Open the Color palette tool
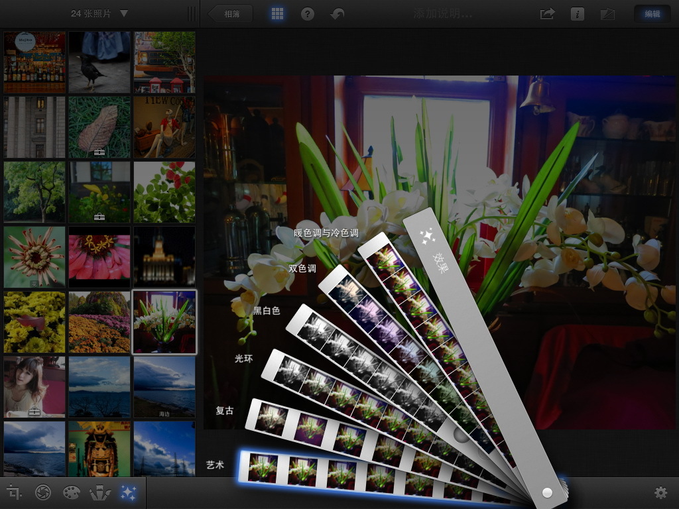Screen dimensions: 679x509 coord(72,492)
